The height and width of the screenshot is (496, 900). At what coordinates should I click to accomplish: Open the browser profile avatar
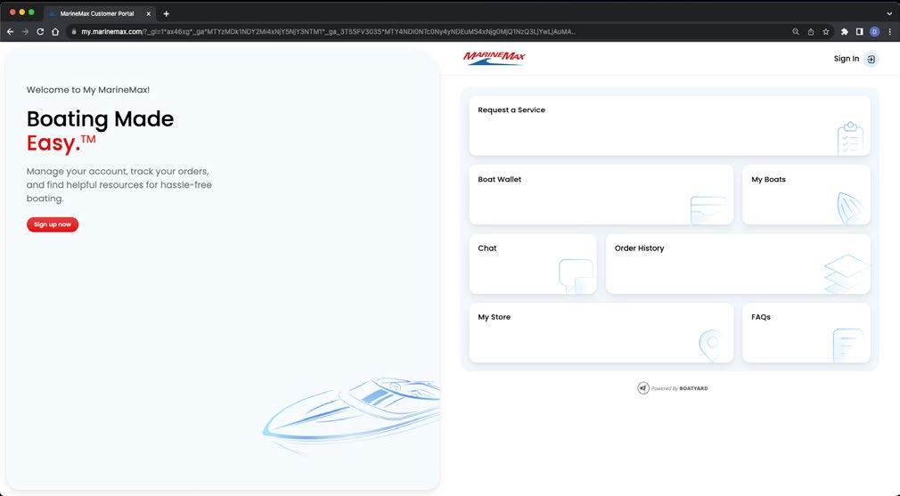[874, 31]
